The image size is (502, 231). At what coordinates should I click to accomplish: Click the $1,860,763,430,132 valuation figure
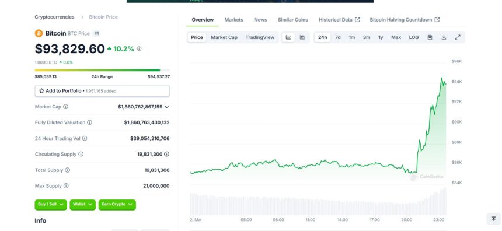[147, 123]
